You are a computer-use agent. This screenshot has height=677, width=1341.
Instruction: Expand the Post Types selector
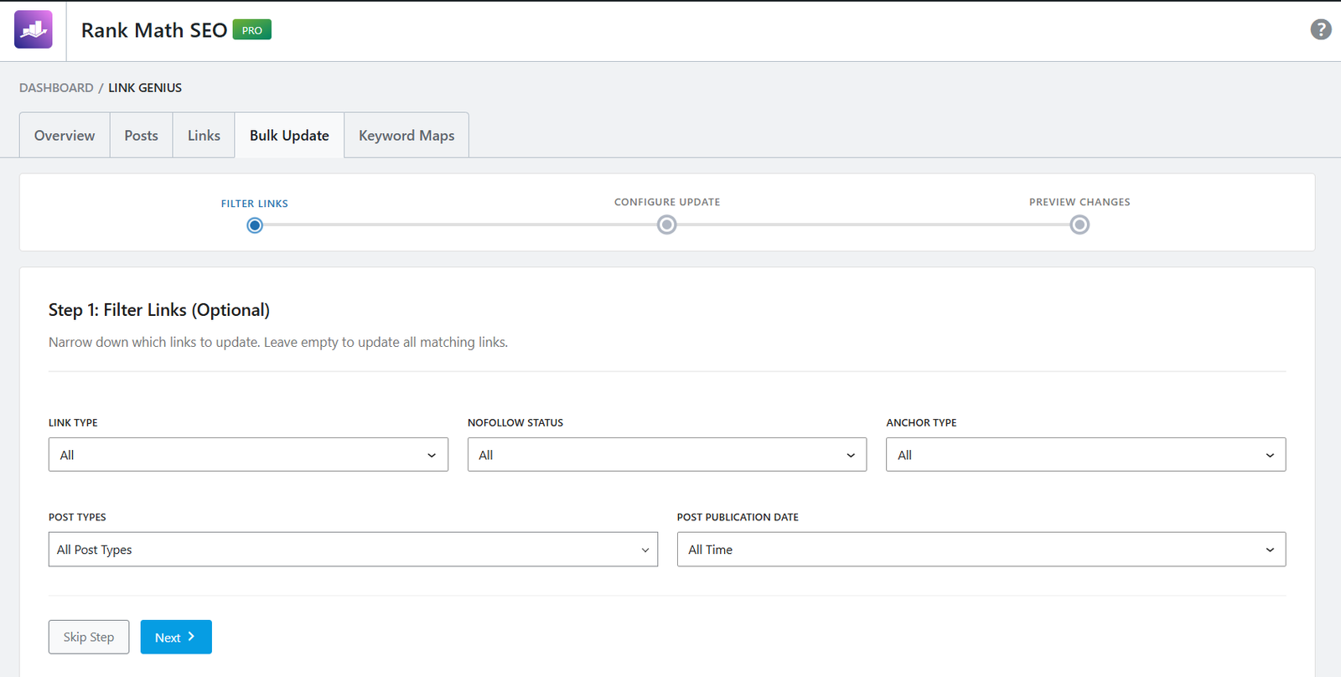[x=353, y=550]
